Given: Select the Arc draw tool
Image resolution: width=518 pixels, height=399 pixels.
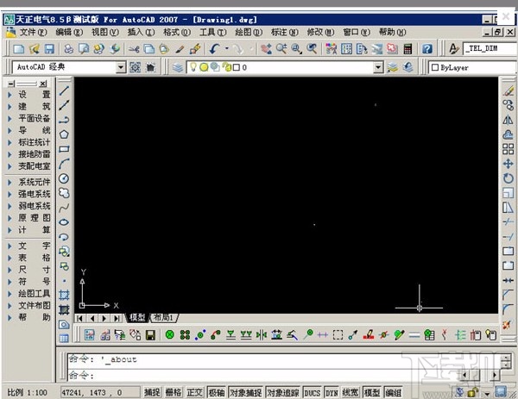Looking at the screenshot, I should tap(64, 164).
